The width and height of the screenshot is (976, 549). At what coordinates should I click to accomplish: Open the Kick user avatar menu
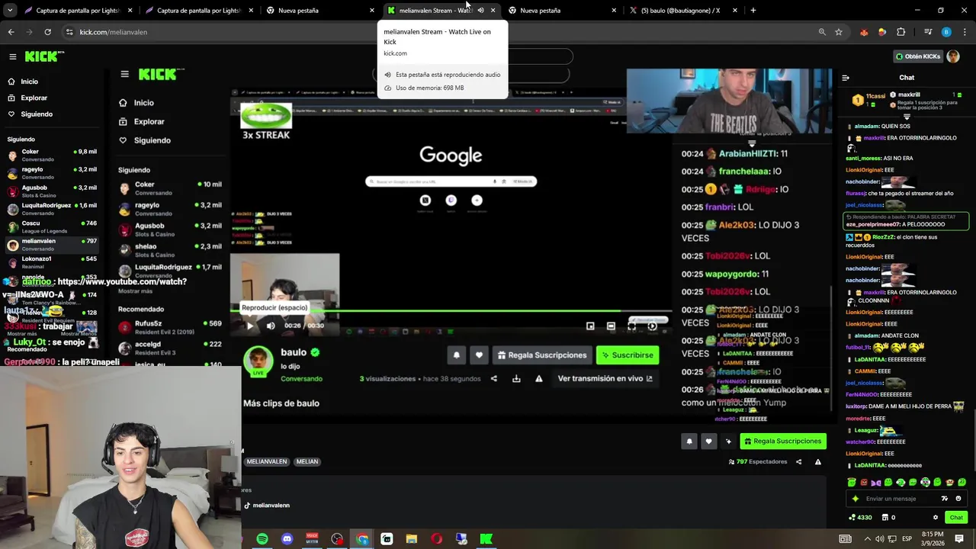click(952, 56)
